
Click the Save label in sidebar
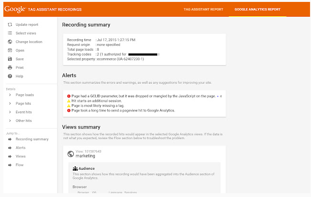[x=20, y=59]
